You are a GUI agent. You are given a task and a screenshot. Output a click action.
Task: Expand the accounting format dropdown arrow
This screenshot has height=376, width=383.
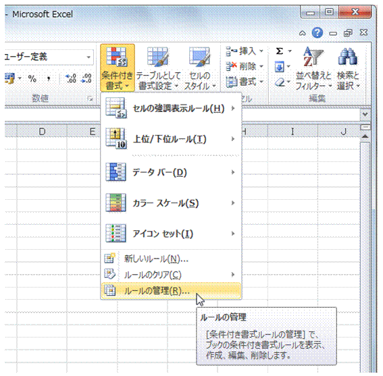coord(20,78)
